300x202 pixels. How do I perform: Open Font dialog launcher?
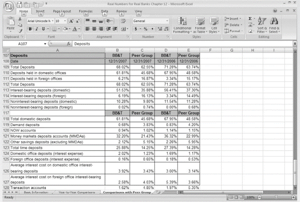80,36
